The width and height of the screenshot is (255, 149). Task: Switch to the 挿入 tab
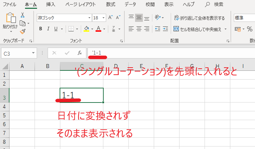pyautogui.click(x=50, y=4)
